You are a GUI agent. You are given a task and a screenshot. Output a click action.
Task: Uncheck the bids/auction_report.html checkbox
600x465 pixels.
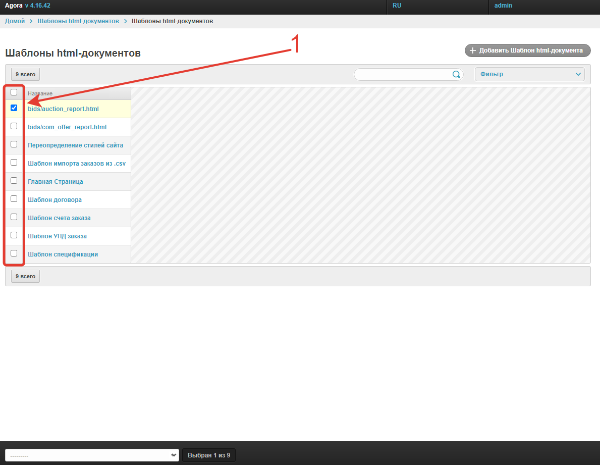click(x=14, y=108)
